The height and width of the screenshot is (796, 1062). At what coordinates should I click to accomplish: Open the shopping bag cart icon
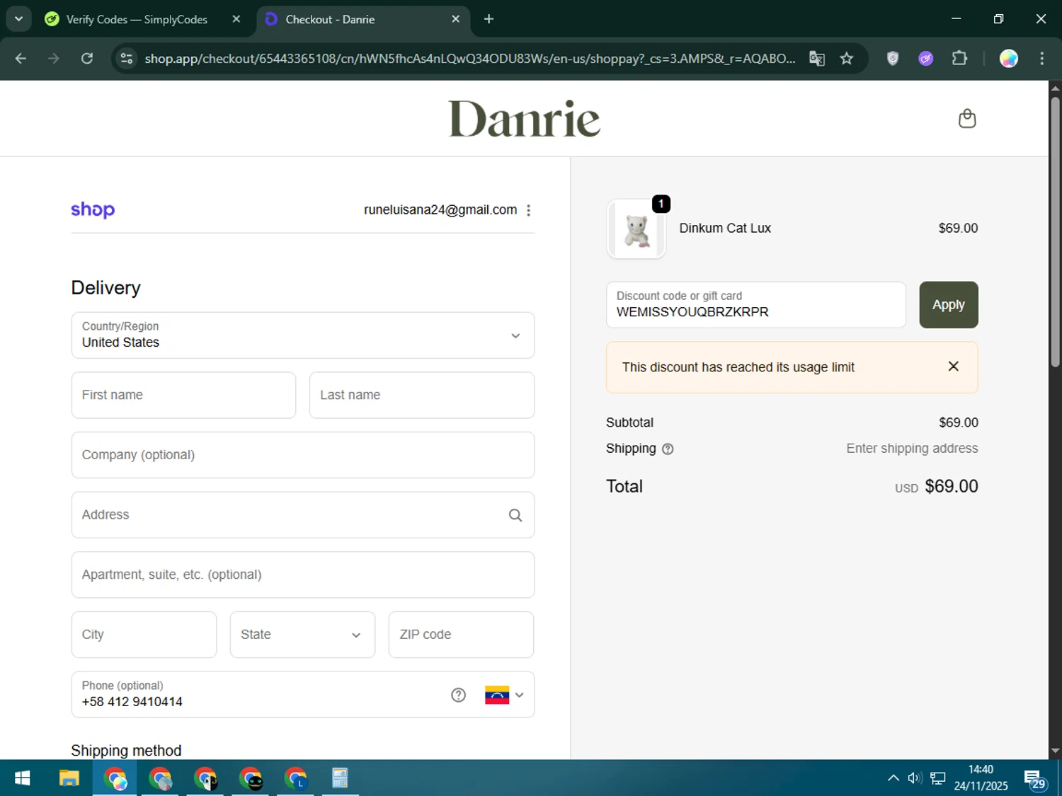(x=966, y=118)
